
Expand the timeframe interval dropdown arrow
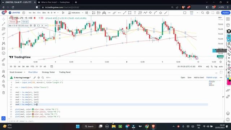point(58,13)
